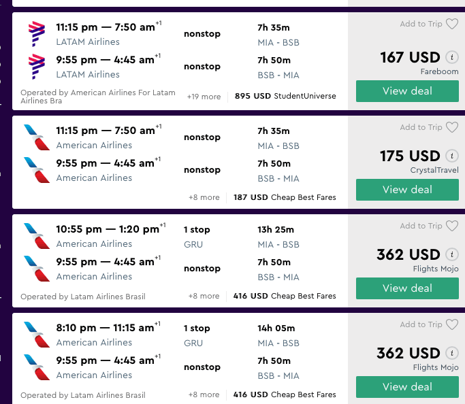Open the 895 USD StudentUniverse offer

tap(285, 97)
